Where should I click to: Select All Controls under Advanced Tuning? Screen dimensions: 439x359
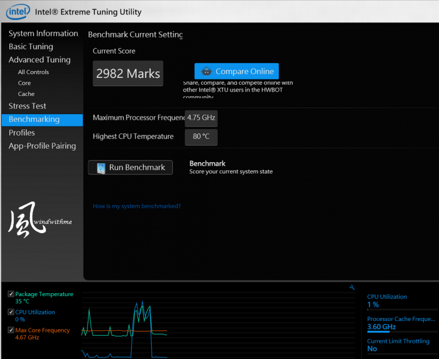click(x=34, y=72)
